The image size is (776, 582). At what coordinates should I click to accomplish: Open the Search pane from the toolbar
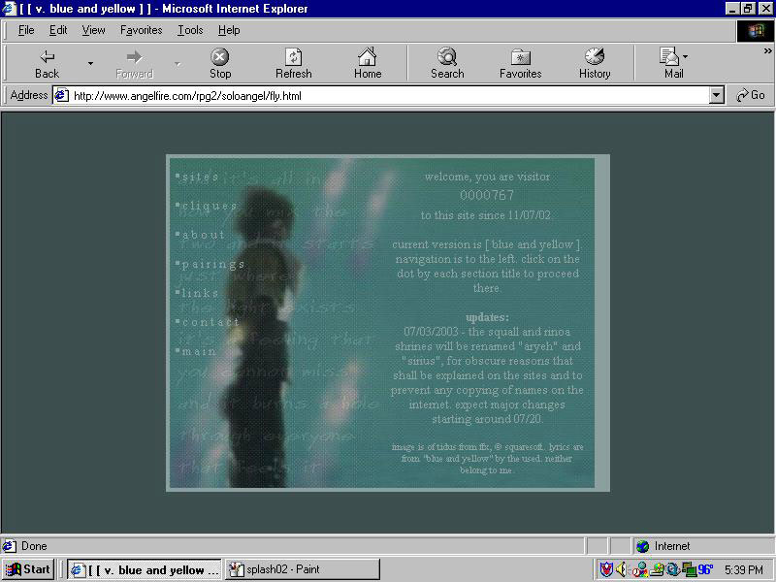click(x=447, y=64)
